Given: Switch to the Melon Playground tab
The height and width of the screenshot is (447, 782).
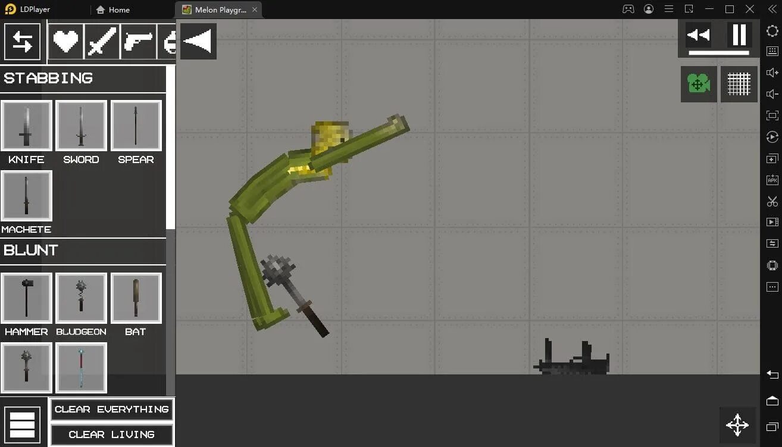Looking at the screenshot, I should 214,10.
